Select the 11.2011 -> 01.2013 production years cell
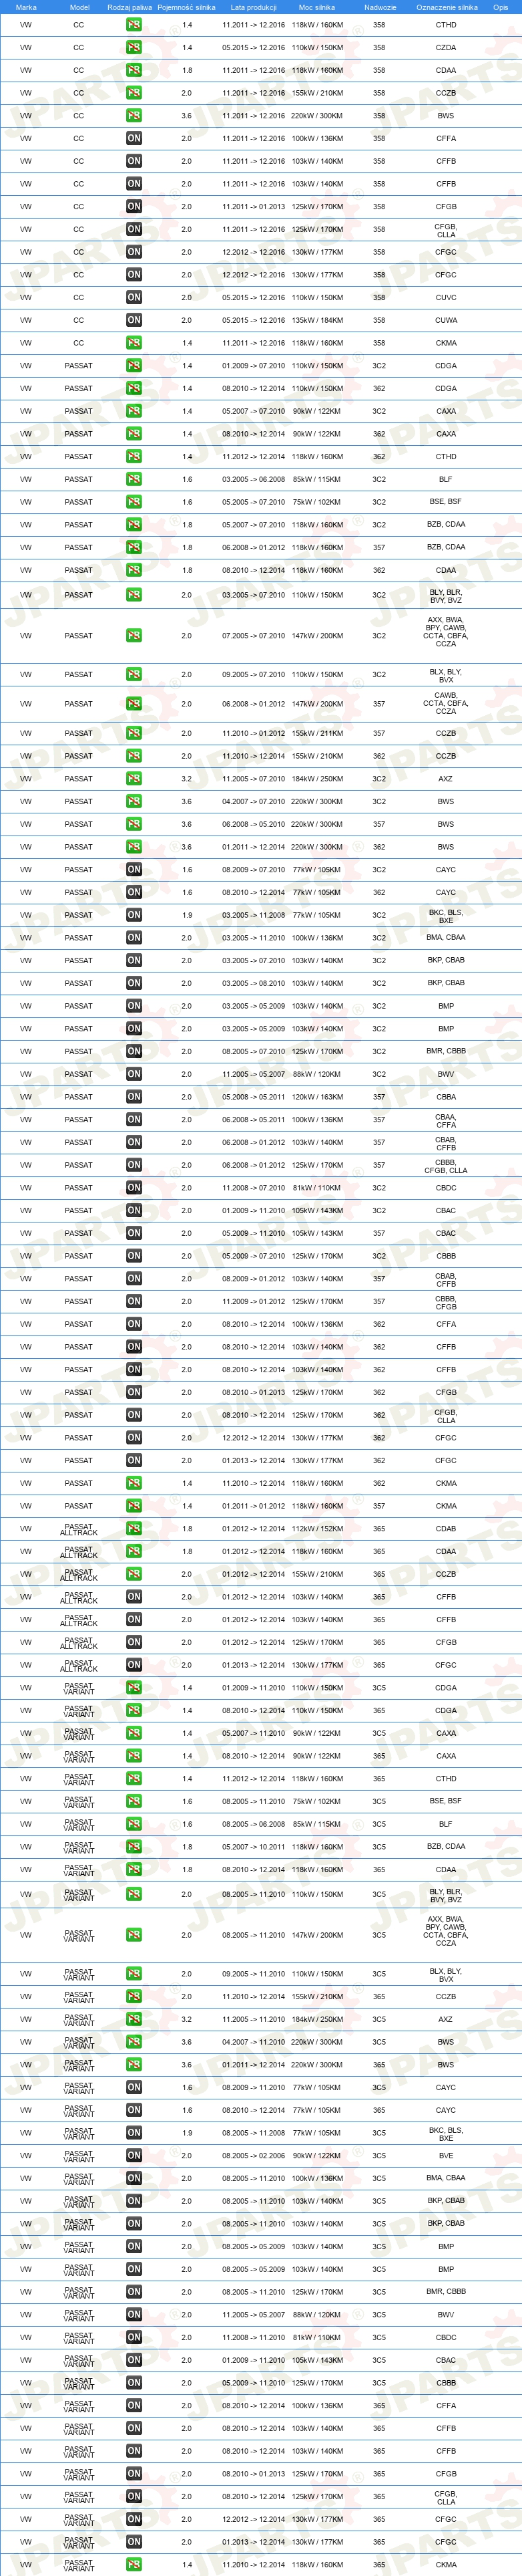The height and width of the screenshot is (2576, 522). [x=254, y=207]
